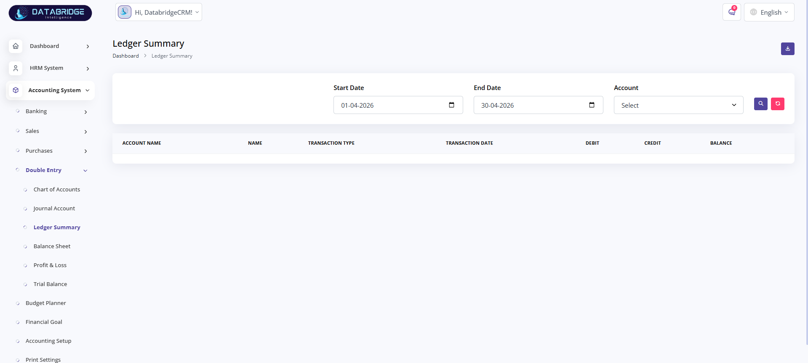This screenshot has height=363, width=808.
Task: Open Print Settings
Action: 43,360
